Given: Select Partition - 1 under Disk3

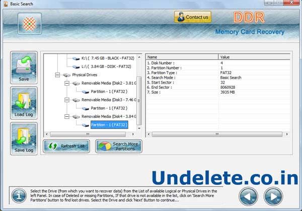Looking at the screenshot, I should click(x=109, y=108).
